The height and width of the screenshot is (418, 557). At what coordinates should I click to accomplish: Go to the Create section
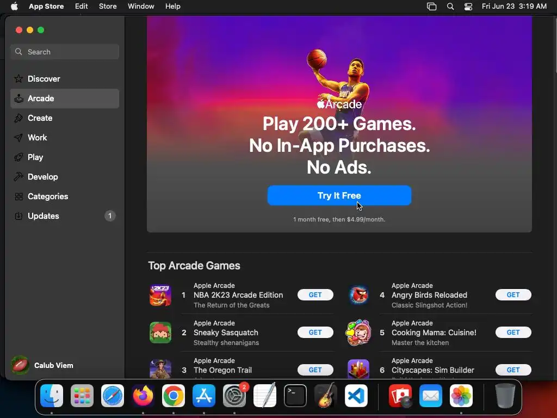(x=65, y=118)
